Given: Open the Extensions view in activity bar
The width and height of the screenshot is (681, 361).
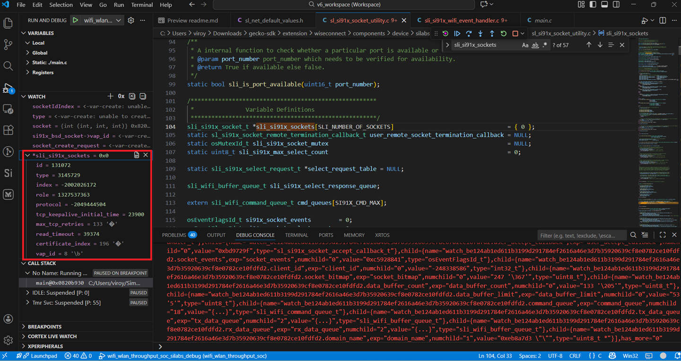Looking at the screenshot, I should [x=8, y=130].
